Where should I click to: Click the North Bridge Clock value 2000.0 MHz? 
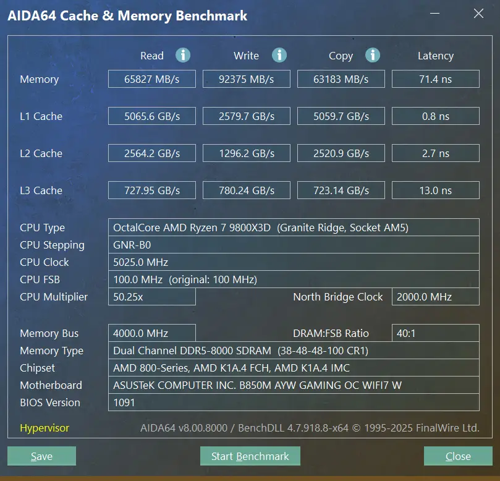(x=435, y=297)
